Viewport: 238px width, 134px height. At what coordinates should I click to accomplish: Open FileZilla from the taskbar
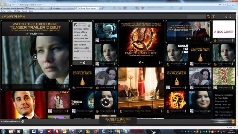[57, 131]
